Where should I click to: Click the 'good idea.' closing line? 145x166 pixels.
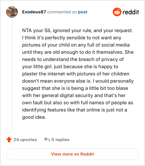[34, 117]
